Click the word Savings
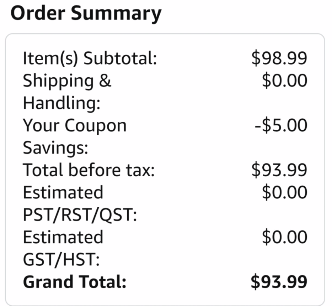This screenshot has width=332, height=306. pos(55,148)
